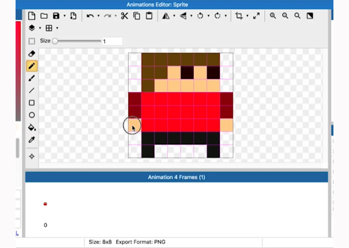Rotate the sprite counter-clockwise

click(200, 16)
